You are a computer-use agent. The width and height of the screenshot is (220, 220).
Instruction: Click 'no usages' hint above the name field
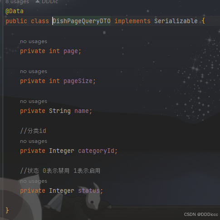click(34, 101)
